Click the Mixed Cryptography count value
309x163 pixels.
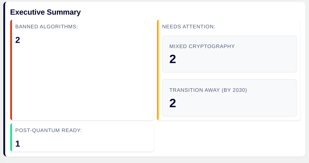[173, 59]
